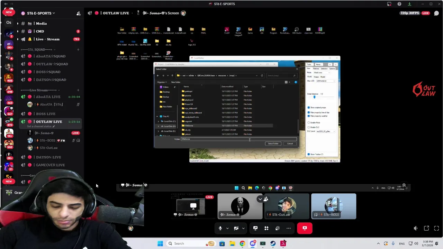Switch to the Selection tab in CodeWalker
Viewport: 443px width, 249px height.
pos(324,68)
